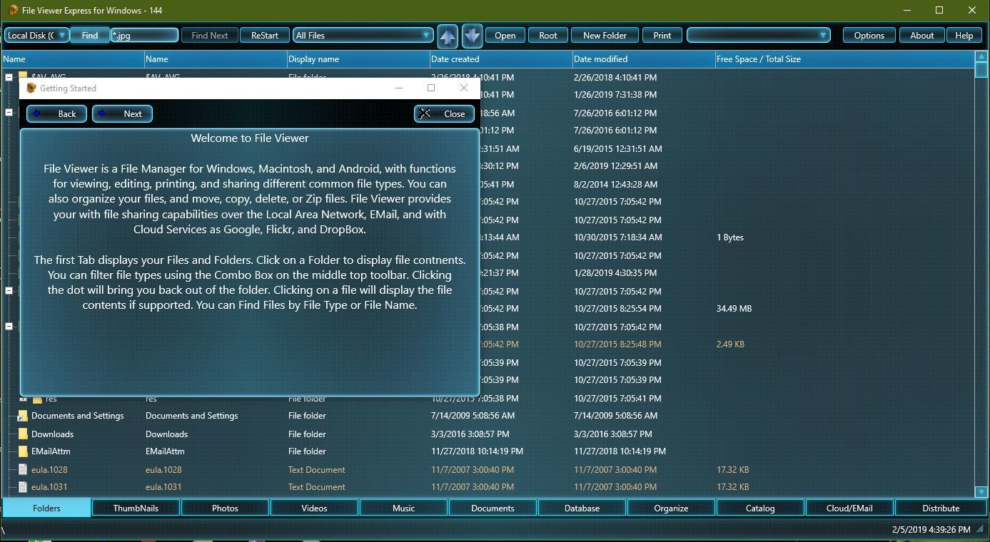The height and width of the screenshot is (542, 990).
Task: Open the Videos tab
Action: pos(314,508)
